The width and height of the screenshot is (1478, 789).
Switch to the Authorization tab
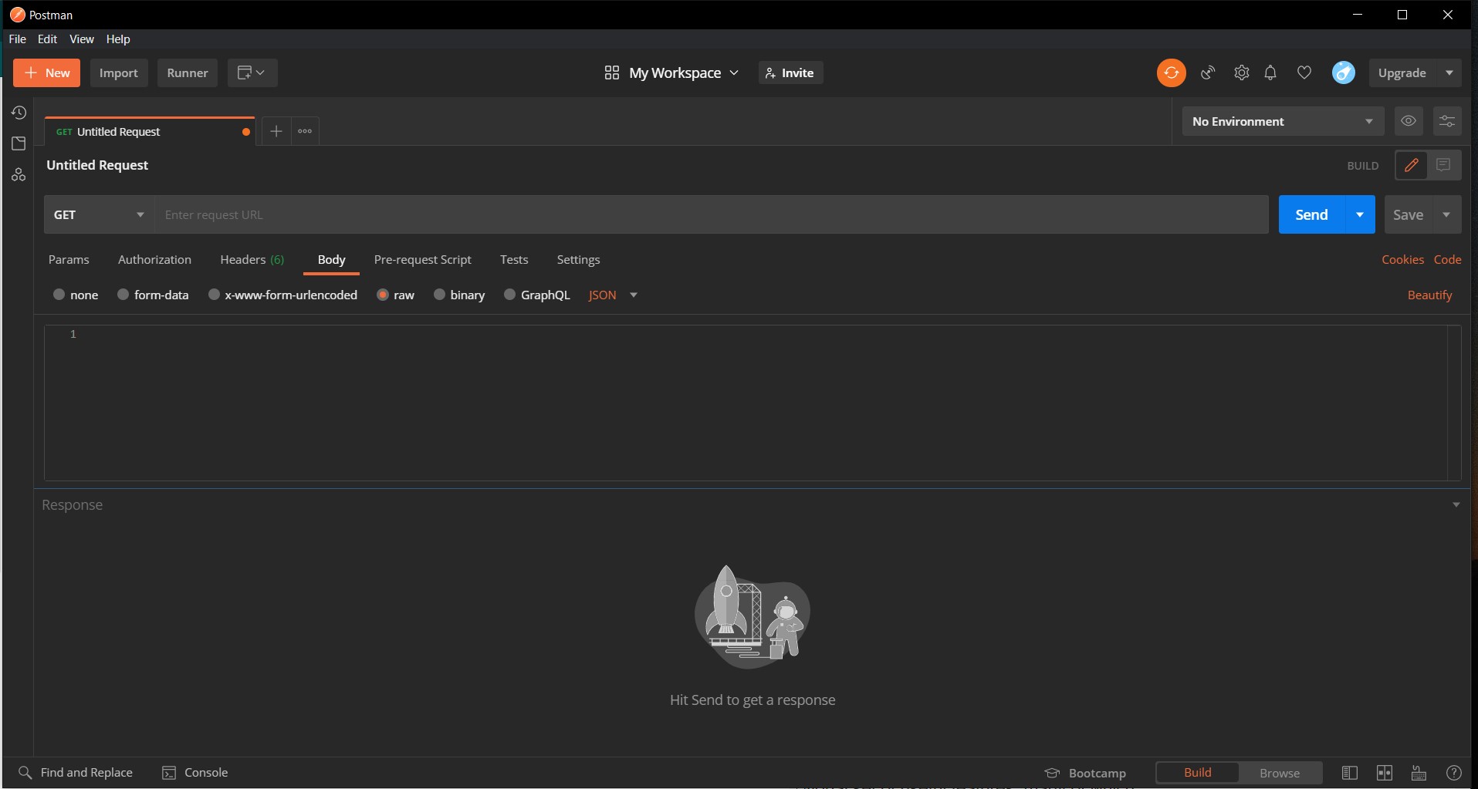tap(154, 259)
